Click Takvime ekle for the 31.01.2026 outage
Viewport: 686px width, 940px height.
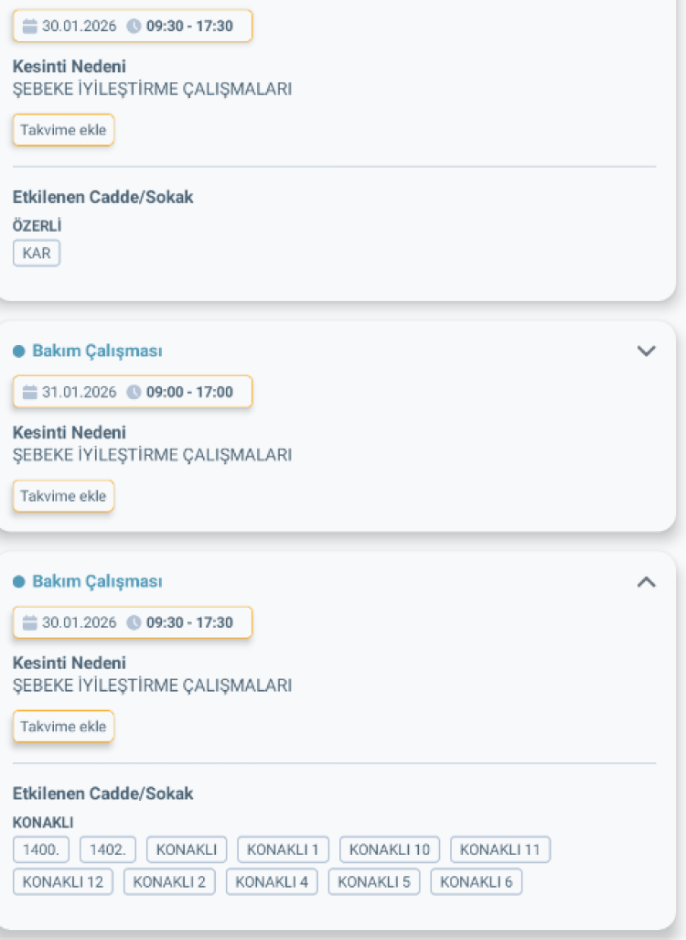pos(63,496)
